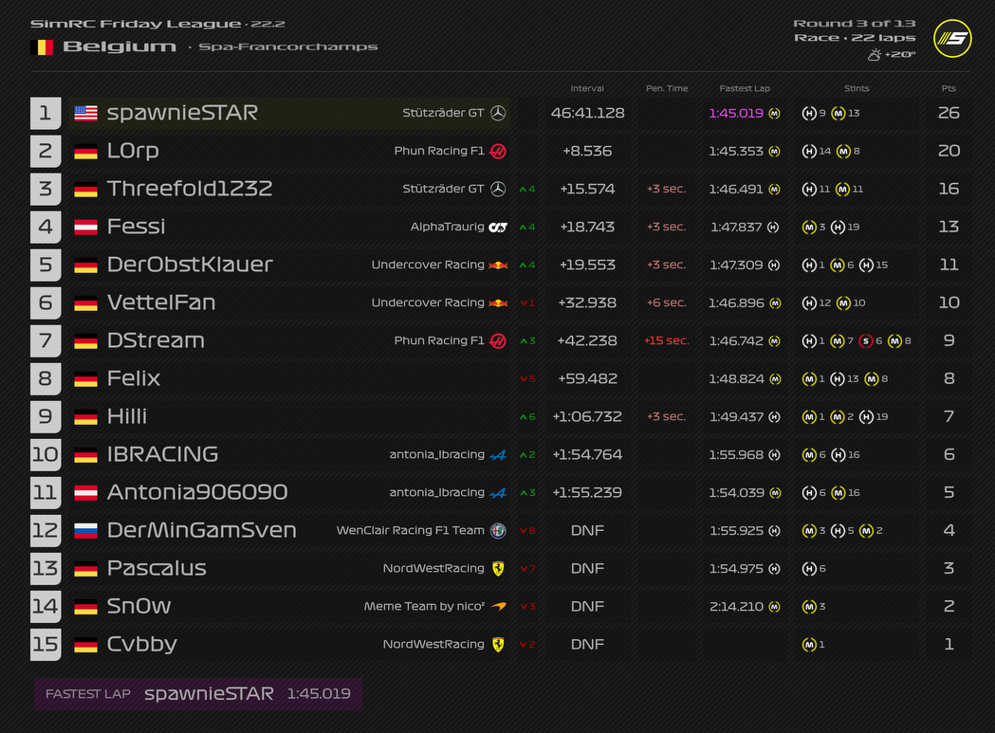Image resolution: width=995 pixels, height=733 pixels.
Task: Click the Ferrari logo in Pascalus's row
Action: tap(498, 568)
